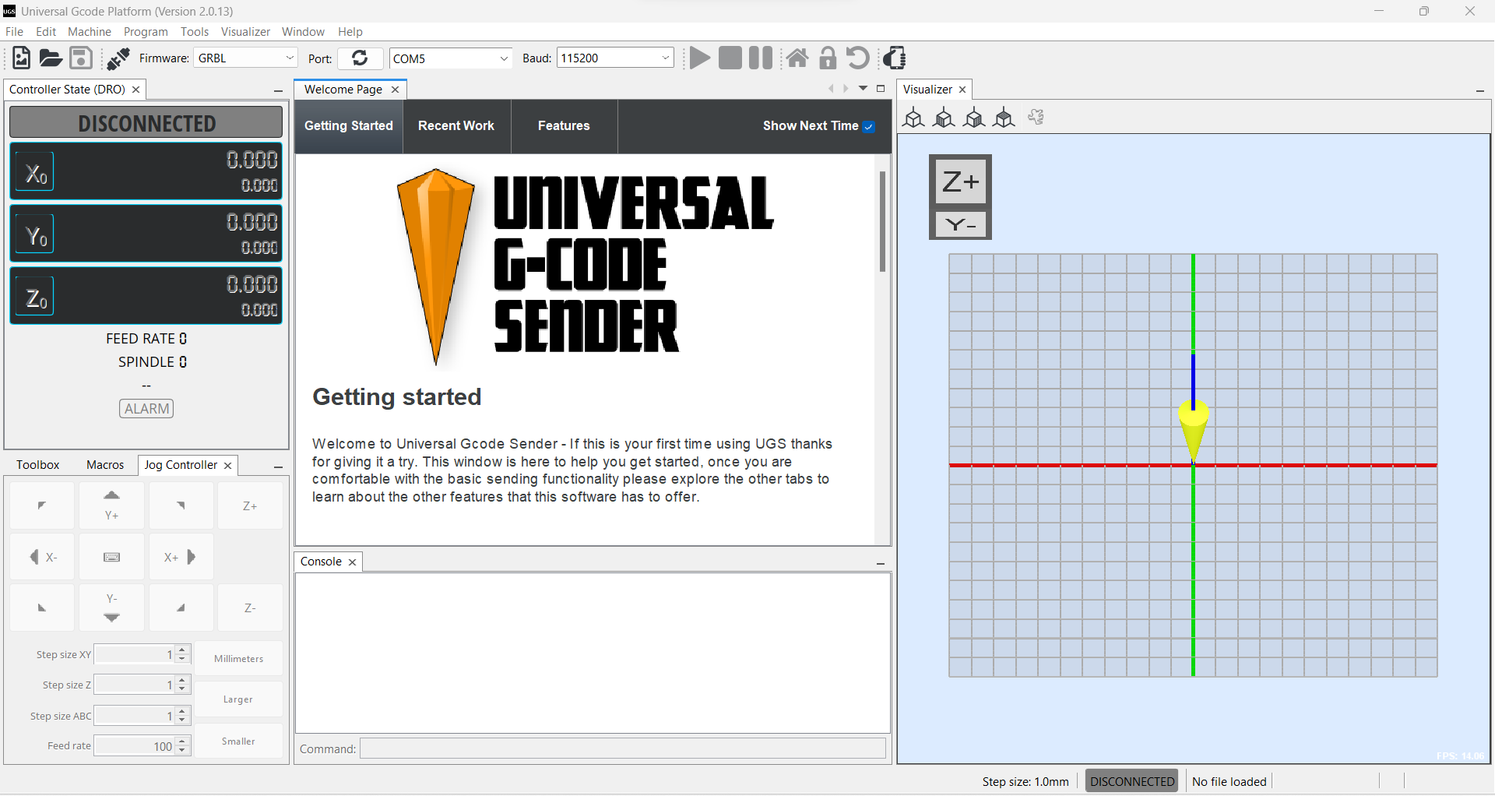Viewport: 1495px width, 796px height.
Task: Click the Command input field
Action: click(x=623, y=748)
